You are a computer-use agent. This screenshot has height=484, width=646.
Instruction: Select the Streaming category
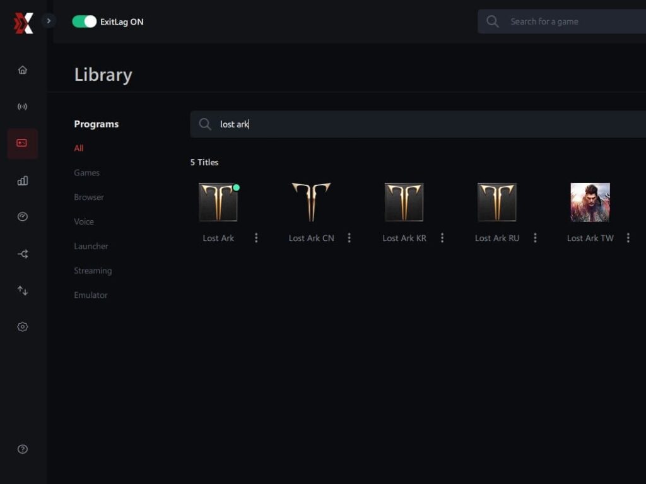pyautogui.click(x=93, y=271)
